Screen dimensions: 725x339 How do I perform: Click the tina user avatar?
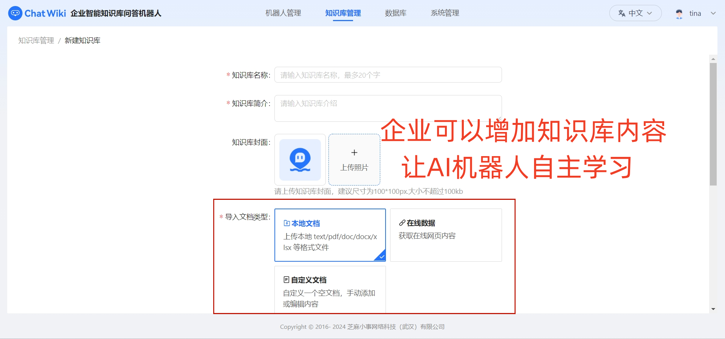pos(679,14)
